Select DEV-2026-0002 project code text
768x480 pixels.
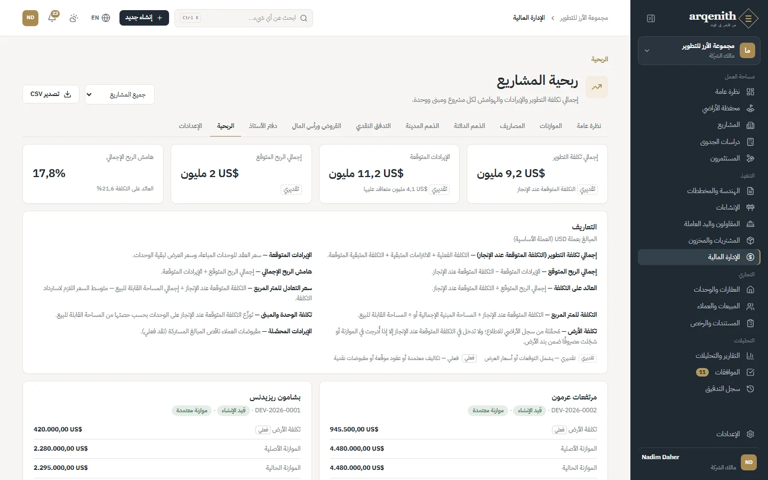pos(574,410)
